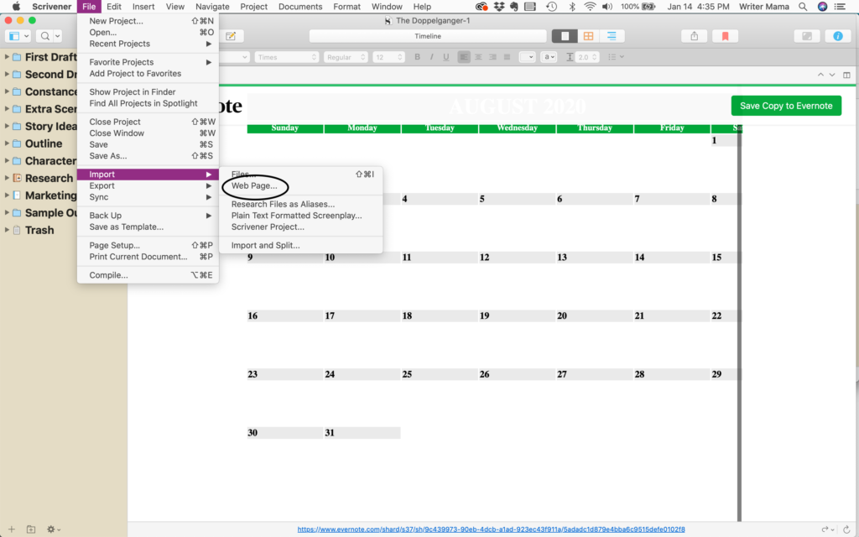This screenshot has width=859, height=537.
Task: Justify text alignment
Action: point(507,57)
